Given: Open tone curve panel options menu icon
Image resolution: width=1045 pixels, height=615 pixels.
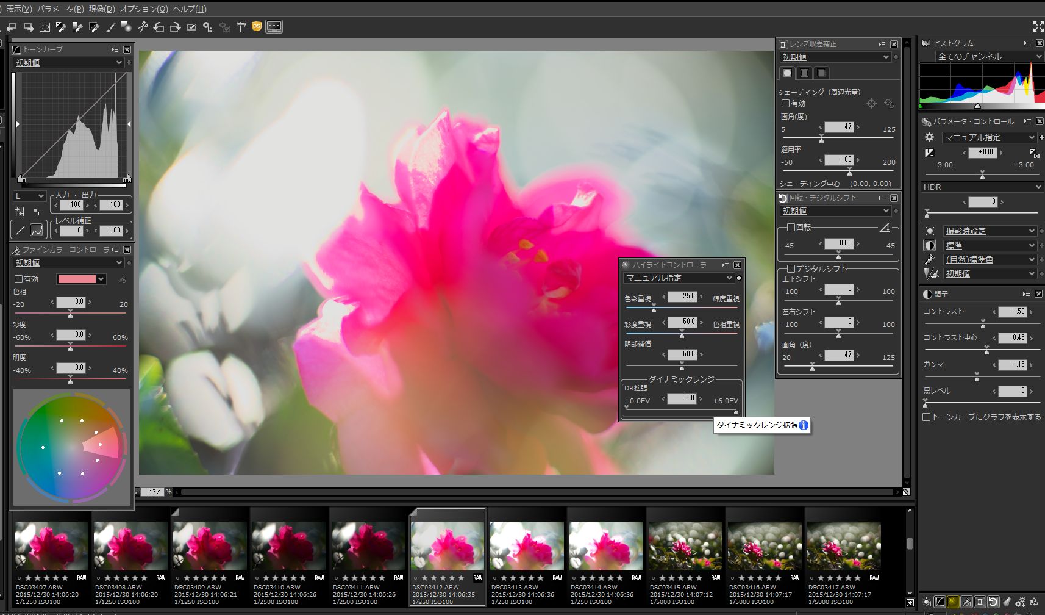Looking at the screenshot, I should click(115, 49).
